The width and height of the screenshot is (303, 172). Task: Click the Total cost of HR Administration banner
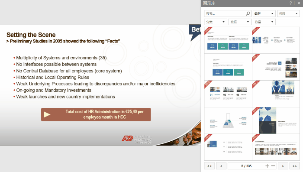click(x=96, y=114)
